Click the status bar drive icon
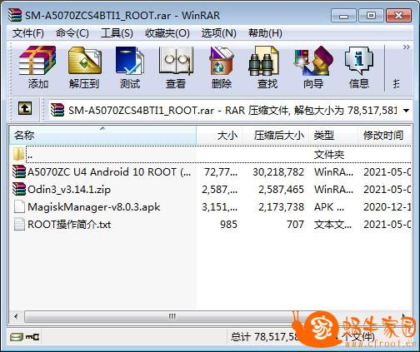Viewport: 420px width, 352px height. [x=16, y=337]
